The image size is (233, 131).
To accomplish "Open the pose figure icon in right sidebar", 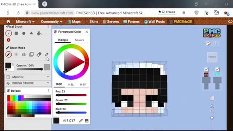I will click(x=216, y=44).
